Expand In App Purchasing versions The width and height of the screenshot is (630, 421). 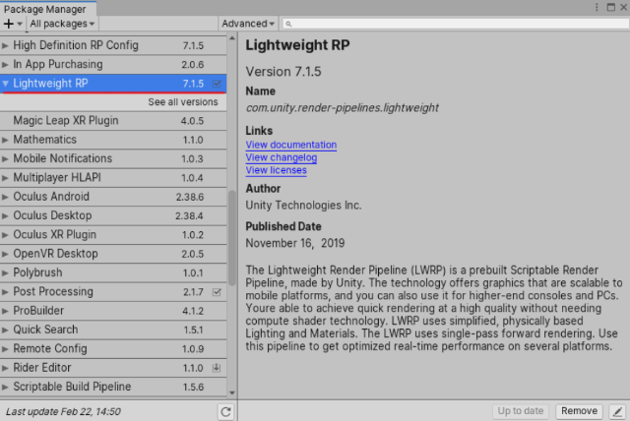tap(5, 64)
